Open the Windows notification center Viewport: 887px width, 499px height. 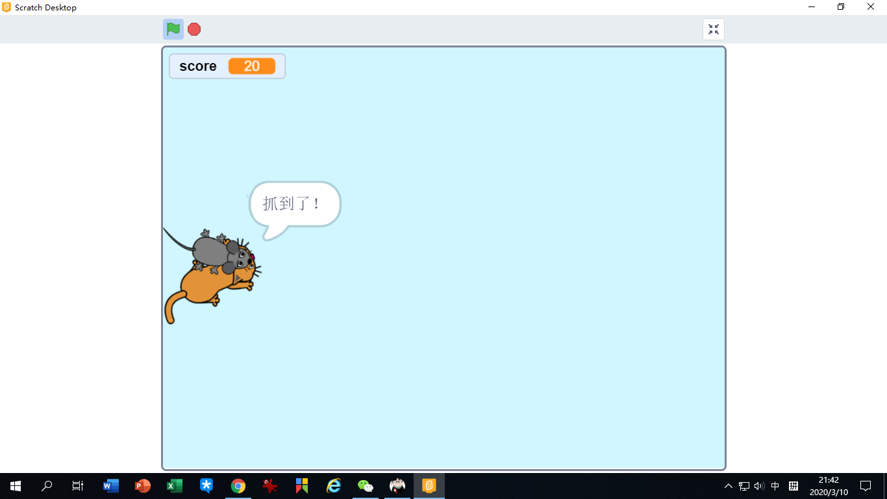pyautogui.click(x=866, y=486)
